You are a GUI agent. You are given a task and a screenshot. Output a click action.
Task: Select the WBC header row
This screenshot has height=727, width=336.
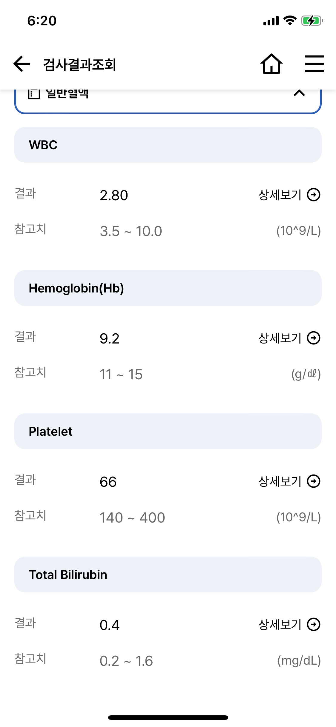click(168, 145)
